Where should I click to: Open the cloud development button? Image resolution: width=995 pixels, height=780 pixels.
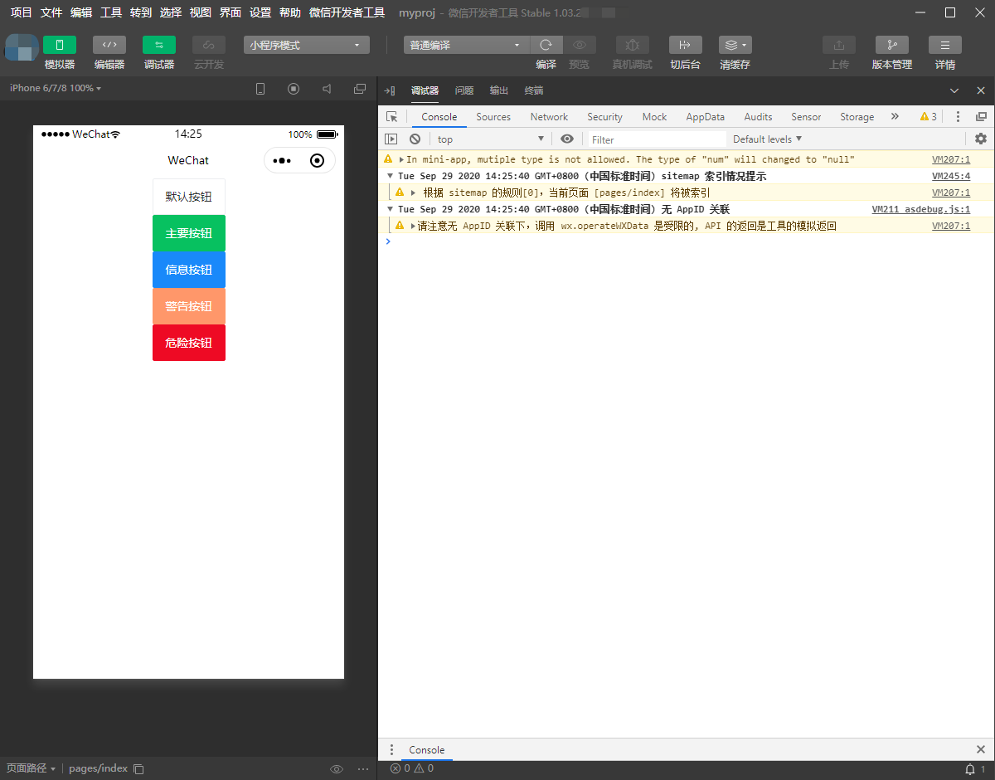click(x=208, y=45)
